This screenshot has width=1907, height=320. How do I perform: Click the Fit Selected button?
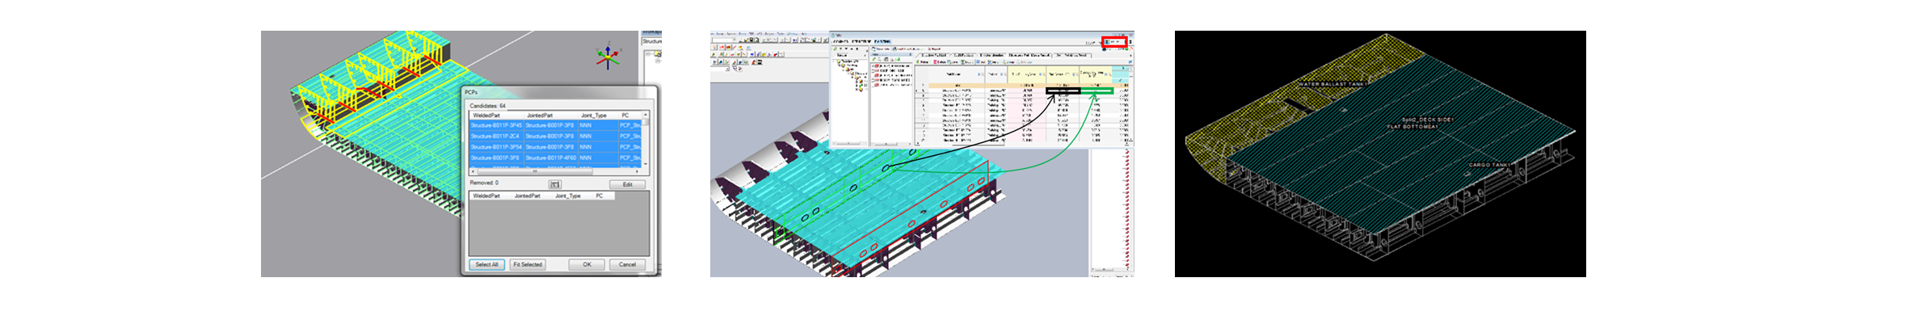(528, 264)
